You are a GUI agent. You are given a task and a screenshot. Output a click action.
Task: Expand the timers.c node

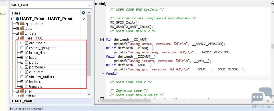click(22, 86)
